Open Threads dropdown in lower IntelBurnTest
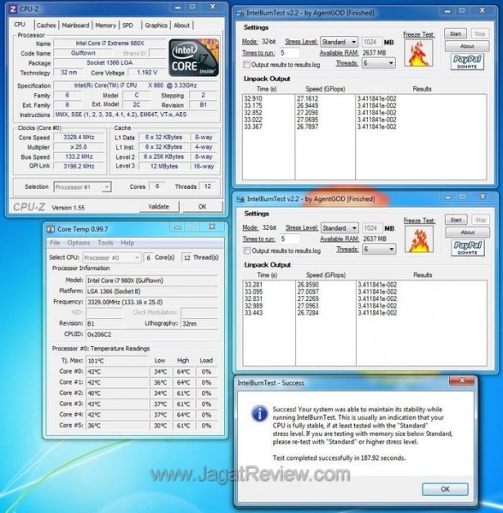This screenshot has height=513, width=503. pos(379,250)
